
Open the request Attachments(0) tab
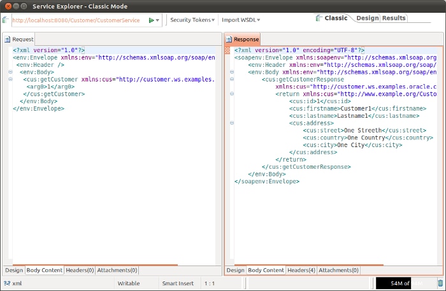pos(117,270)
